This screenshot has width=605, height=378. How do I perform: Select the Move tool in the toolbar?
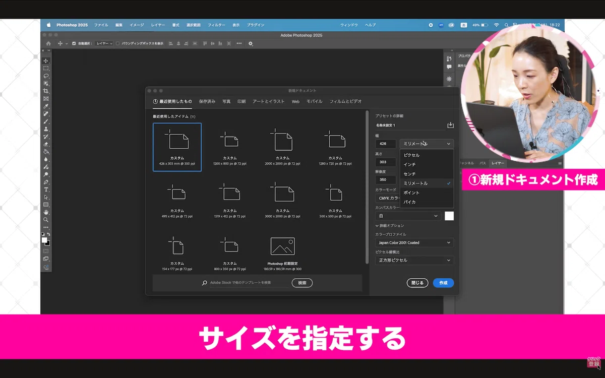[46, 60]
